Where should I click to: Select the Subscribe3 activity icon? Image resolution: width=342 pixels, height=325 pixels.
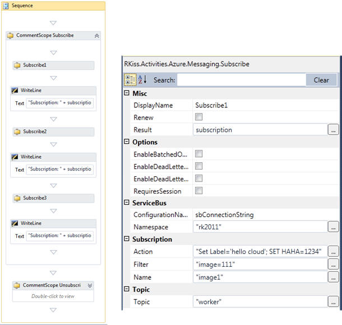[x=17, y=198]
